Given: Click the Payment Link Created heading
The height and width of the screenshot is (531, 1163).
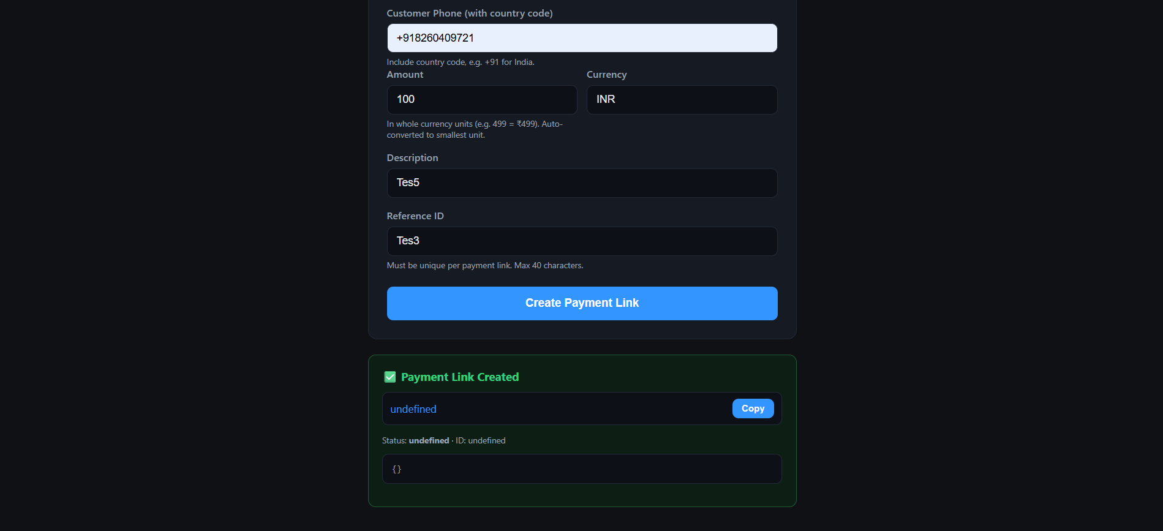Looking at the screenshot, I should 460,377.
